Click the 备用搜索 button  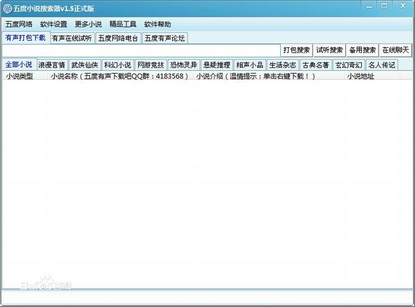[362, 50]
